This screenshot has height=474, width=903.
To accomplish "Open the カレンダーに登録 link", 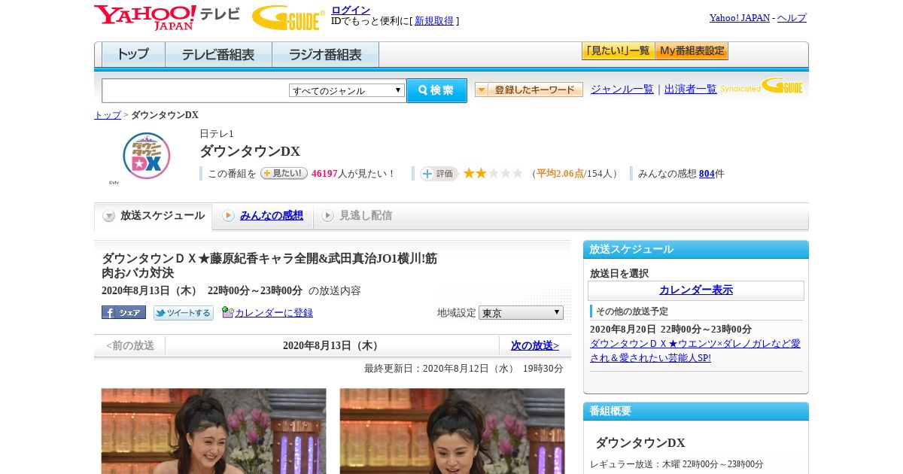I will 274,313.
